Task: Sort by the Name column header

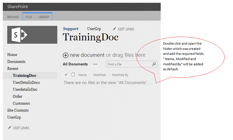Action: pyautogui.click(x=83, y=75)
